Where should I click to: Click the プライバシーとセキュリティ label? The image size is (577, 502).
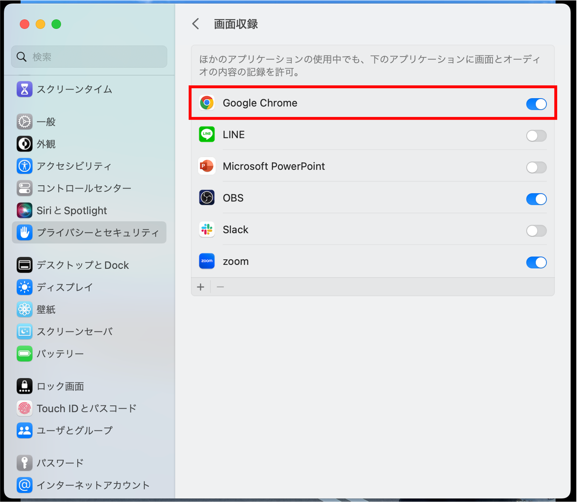(98, 233)
